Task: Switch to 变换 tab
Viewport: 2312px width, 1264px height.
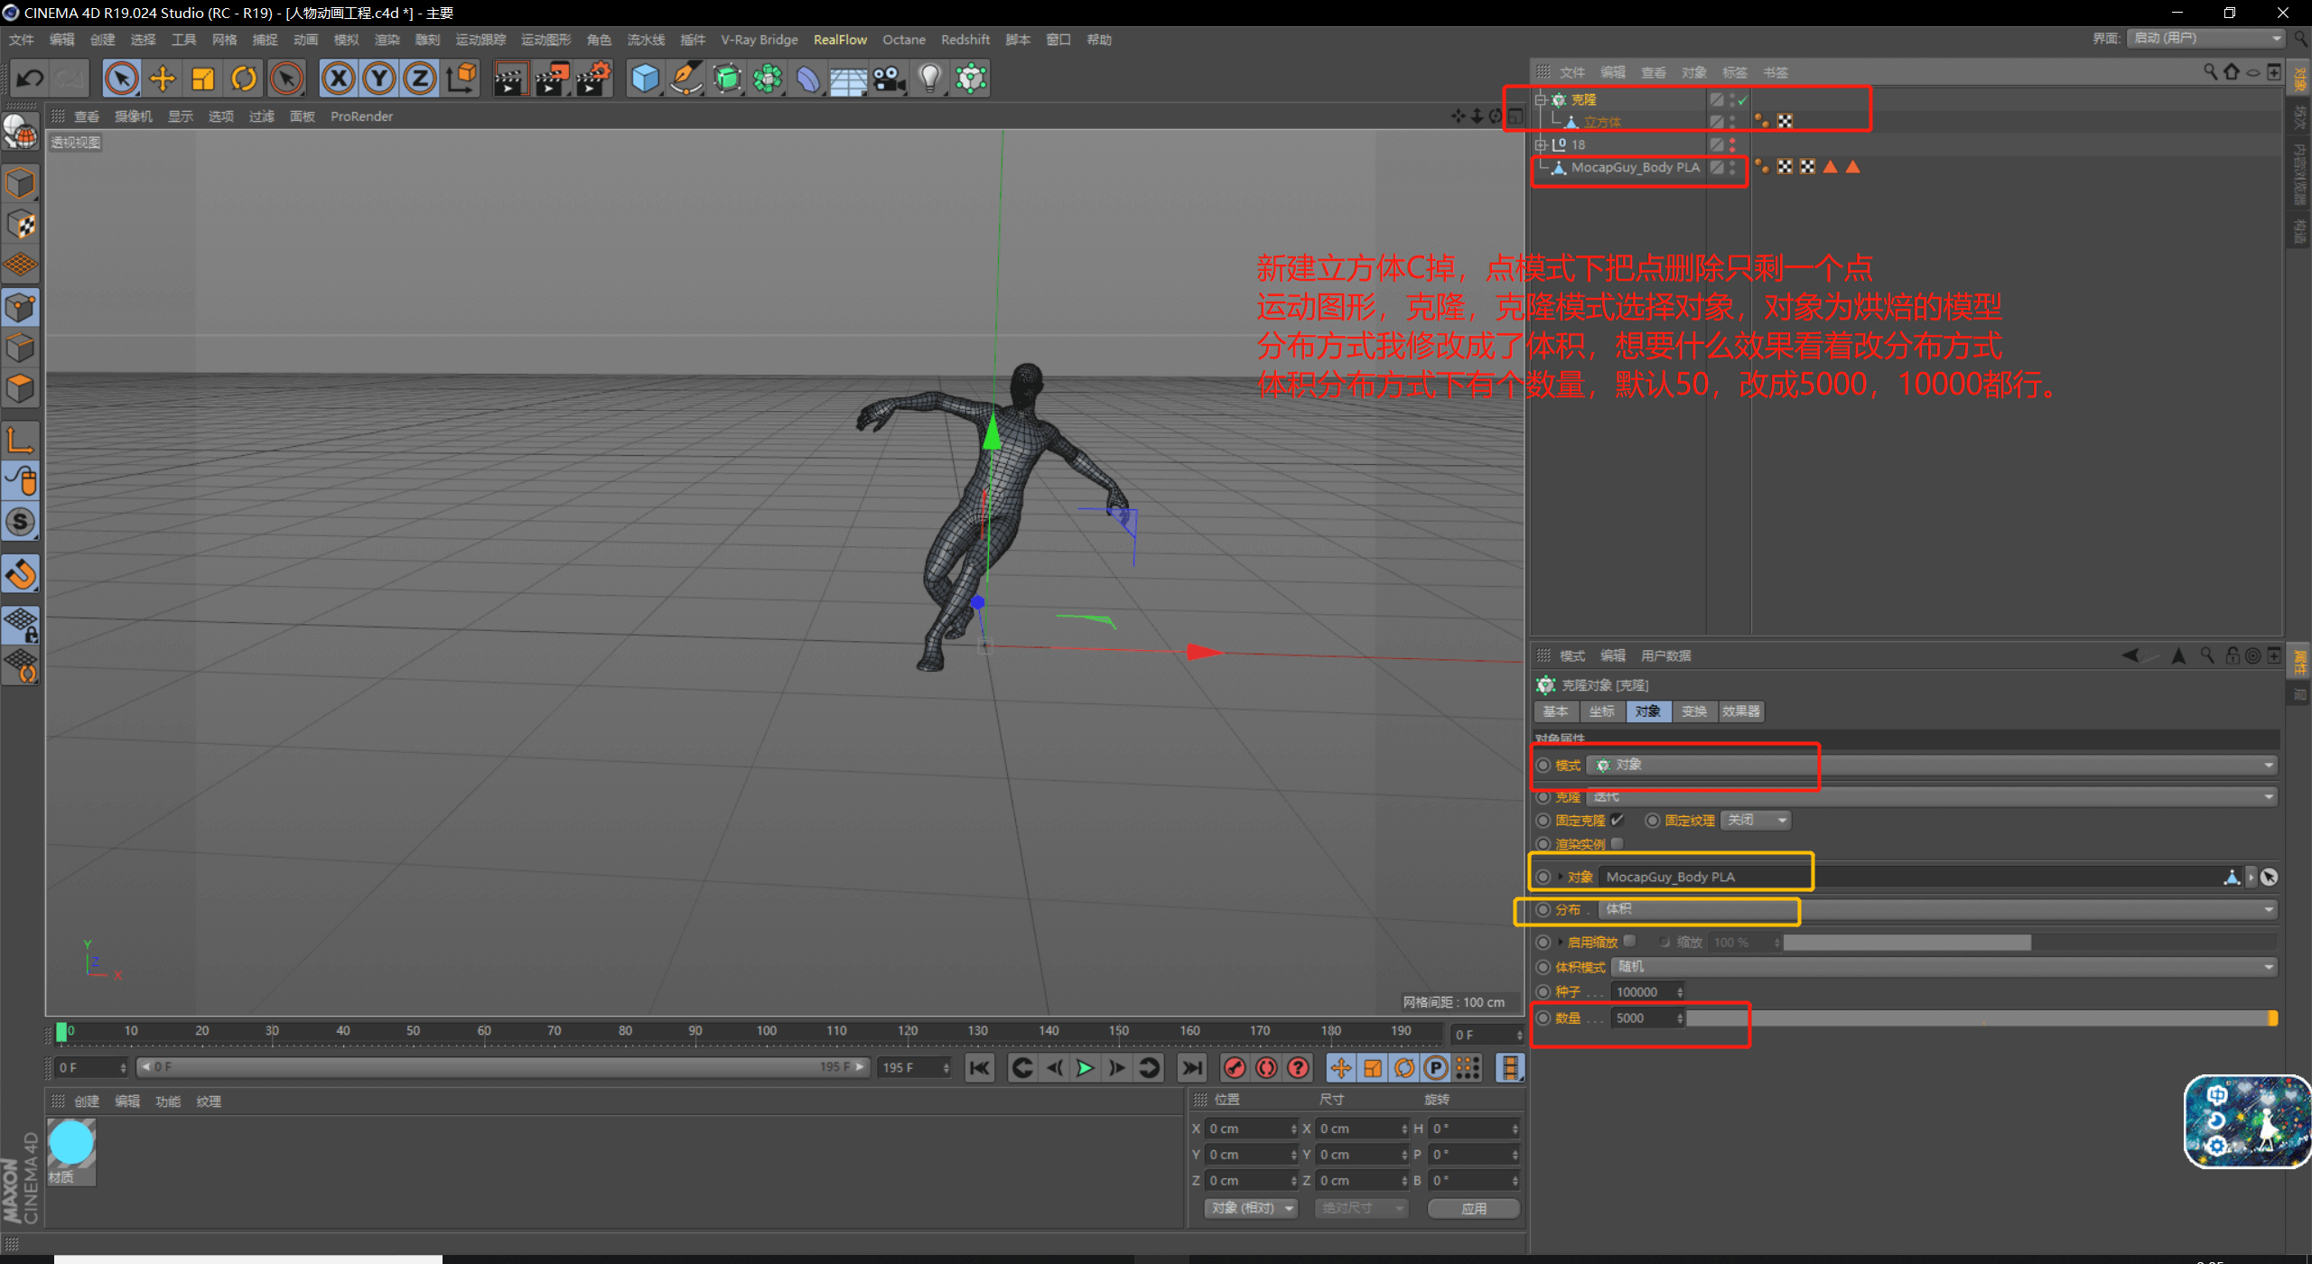Action: [x=1693, y=711]
